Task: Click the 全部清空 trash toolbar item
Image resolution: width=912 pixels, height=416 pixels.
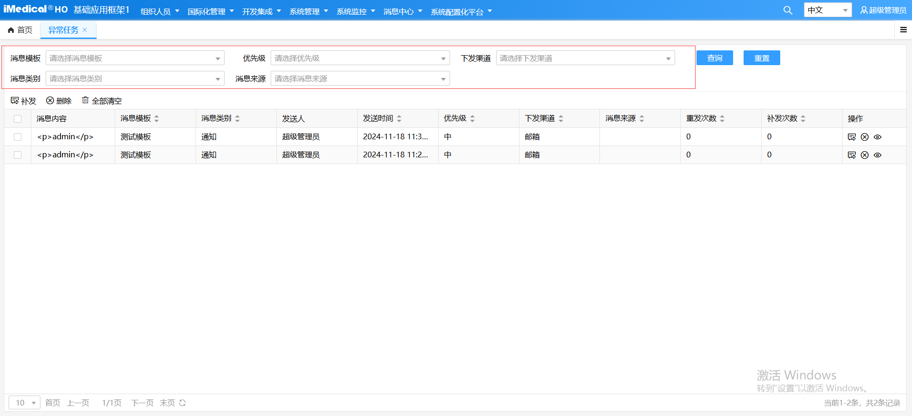Action: pos(102,101)
